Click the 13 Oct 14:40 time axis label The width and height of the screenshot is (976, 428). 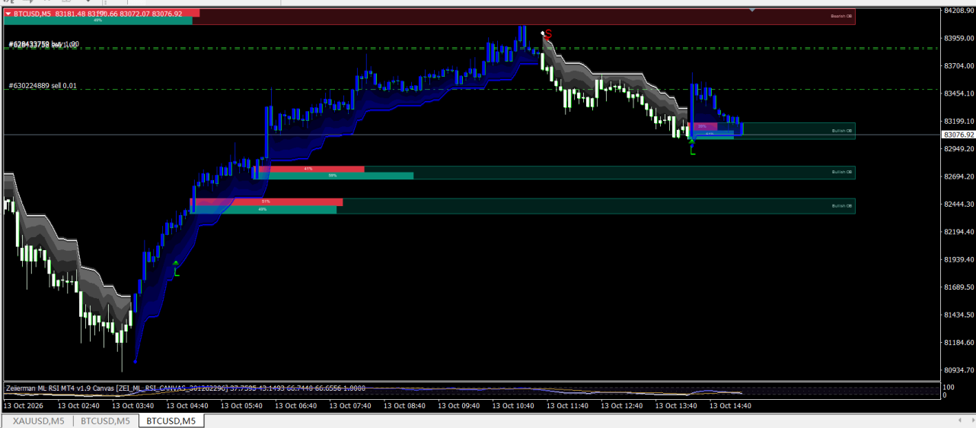(730, 406)
